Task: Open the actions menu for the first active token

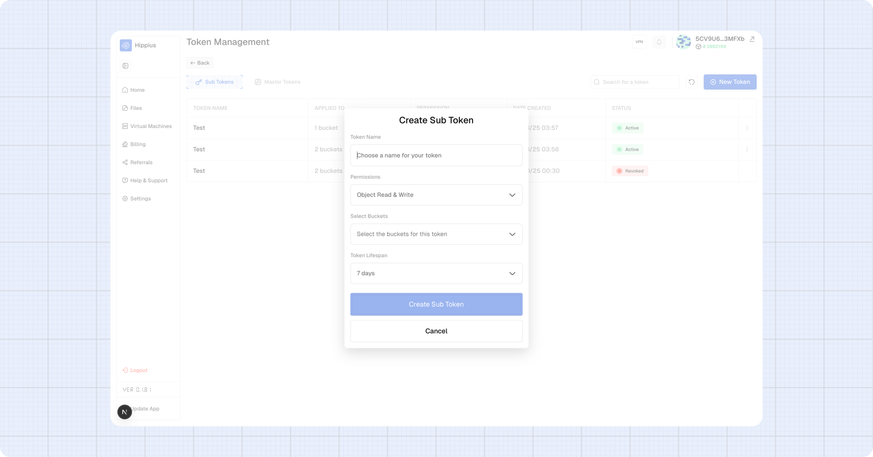Action: point(748,128)
